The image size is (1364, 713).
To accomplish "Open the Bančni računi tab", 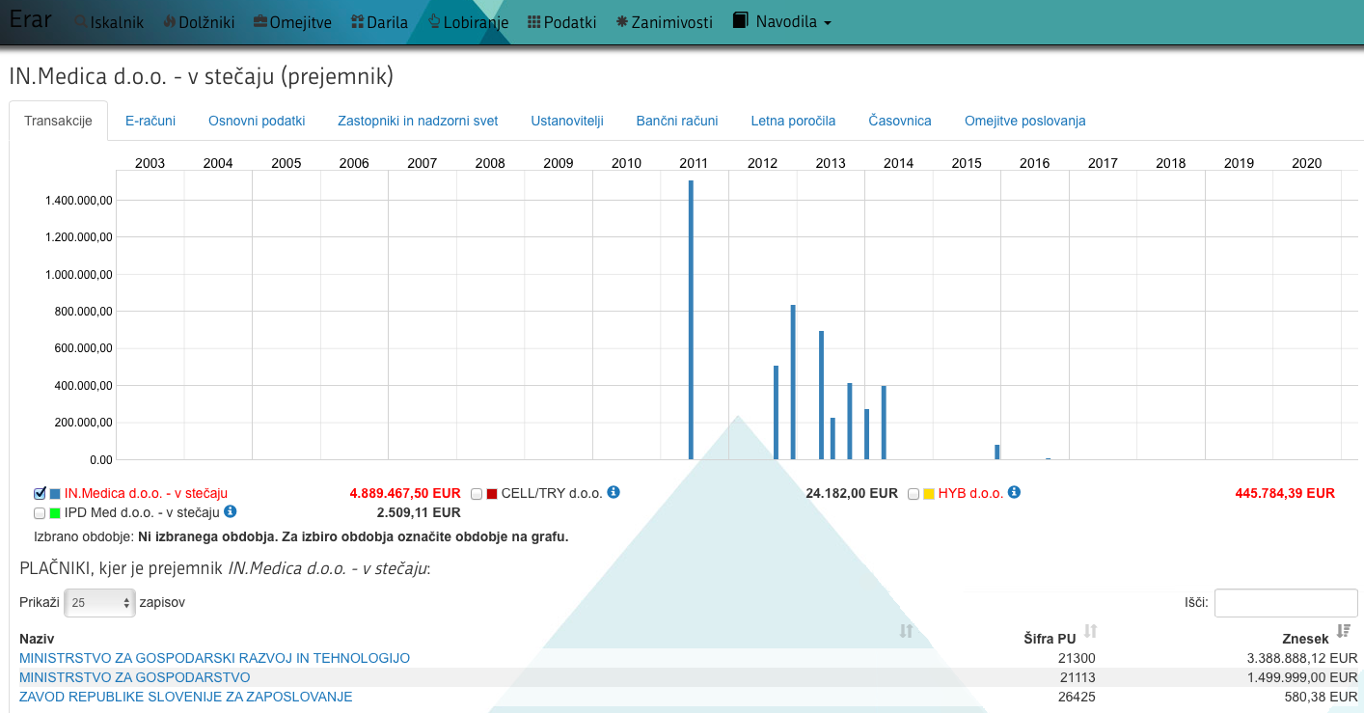I will [x=677, y=121].
